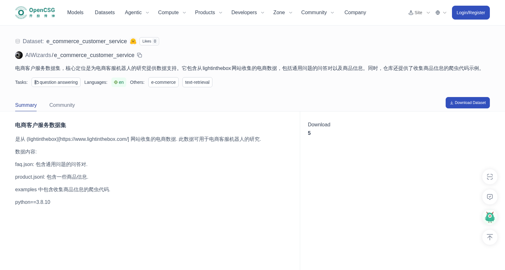This screenshot has width=505, height=270.
Task: Open the Models menu item
Action: (x=75, y=13)
